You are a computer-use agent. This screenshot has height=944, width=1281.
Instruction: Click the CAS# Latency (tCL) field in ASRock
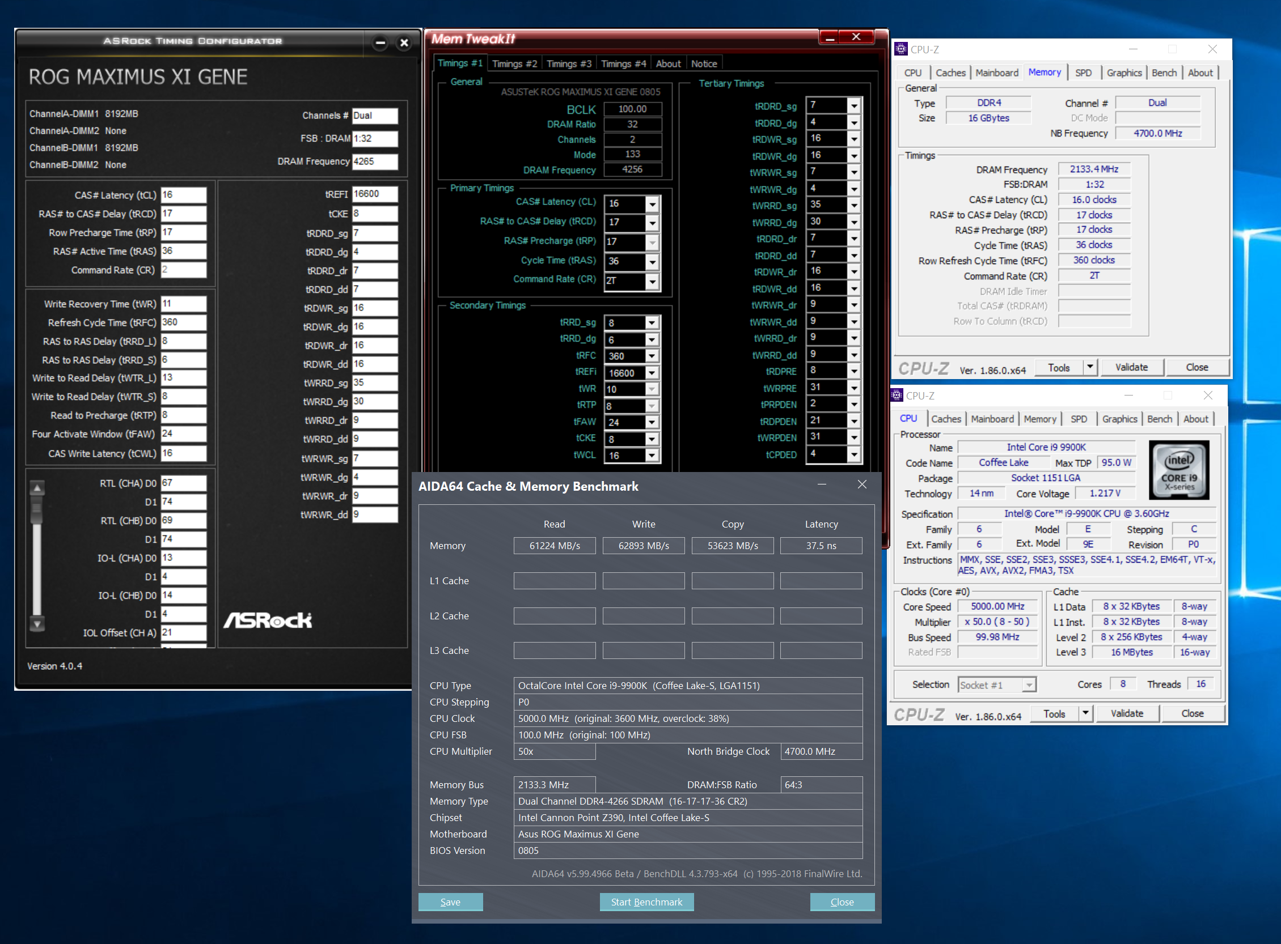184,195
